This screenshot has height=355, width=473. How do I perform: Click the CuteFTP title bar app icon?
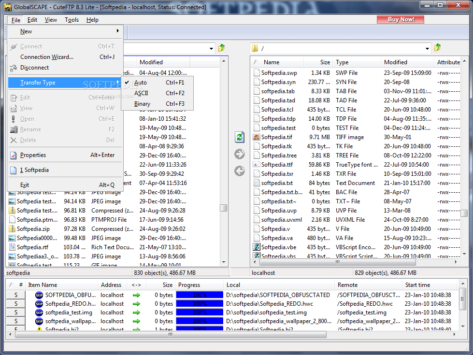[8, 7]
